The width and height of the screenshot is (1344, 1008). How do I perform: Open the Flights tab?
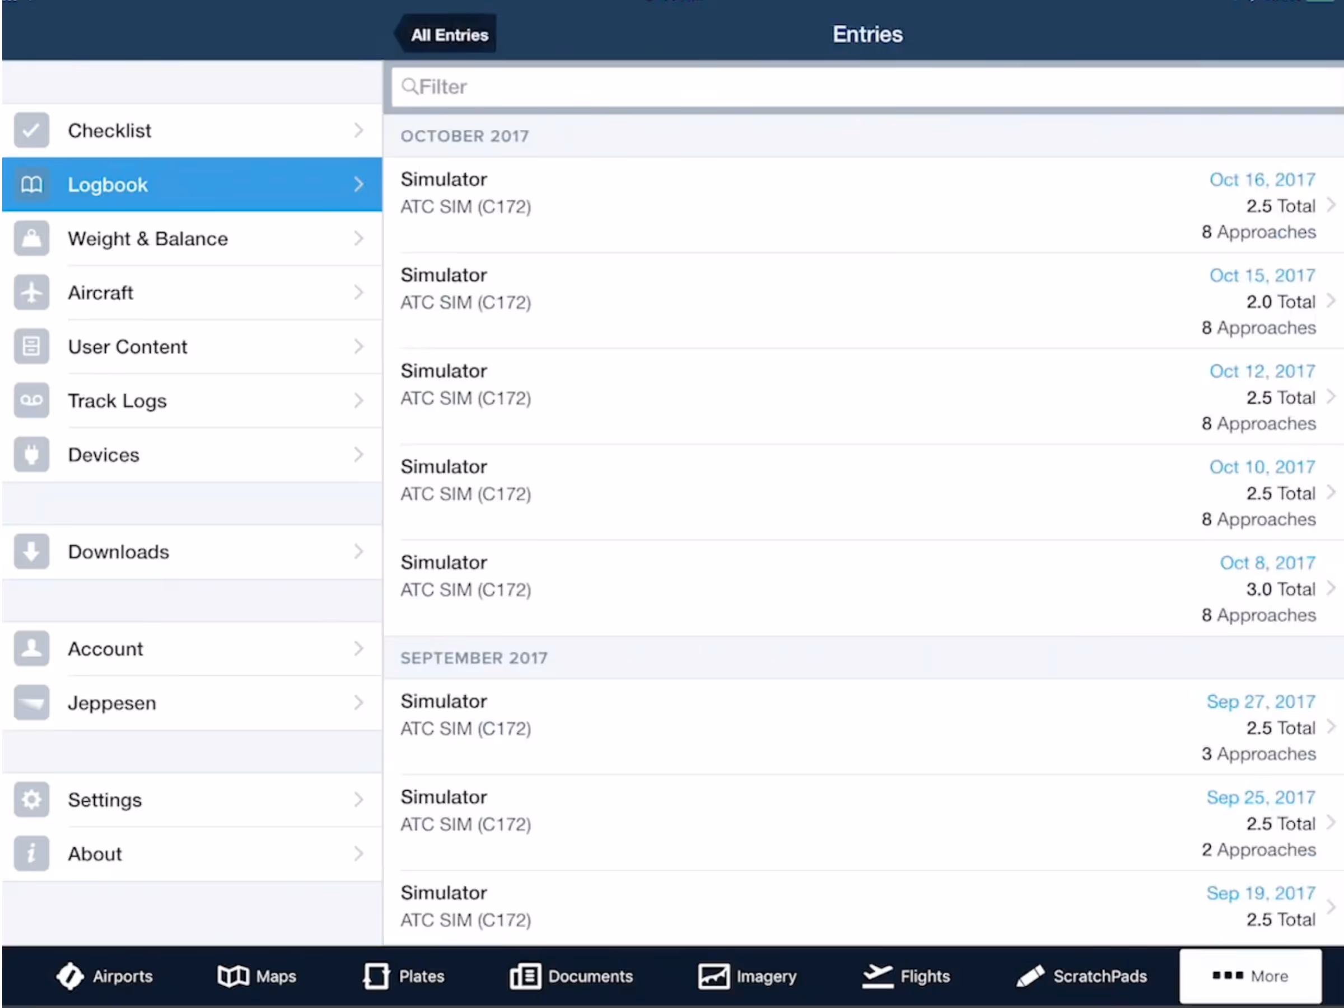coord(906,976)
